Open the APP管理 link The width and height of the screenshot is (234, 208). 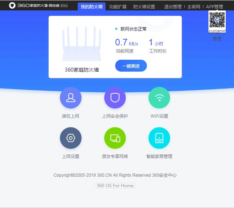pos(215,7)
